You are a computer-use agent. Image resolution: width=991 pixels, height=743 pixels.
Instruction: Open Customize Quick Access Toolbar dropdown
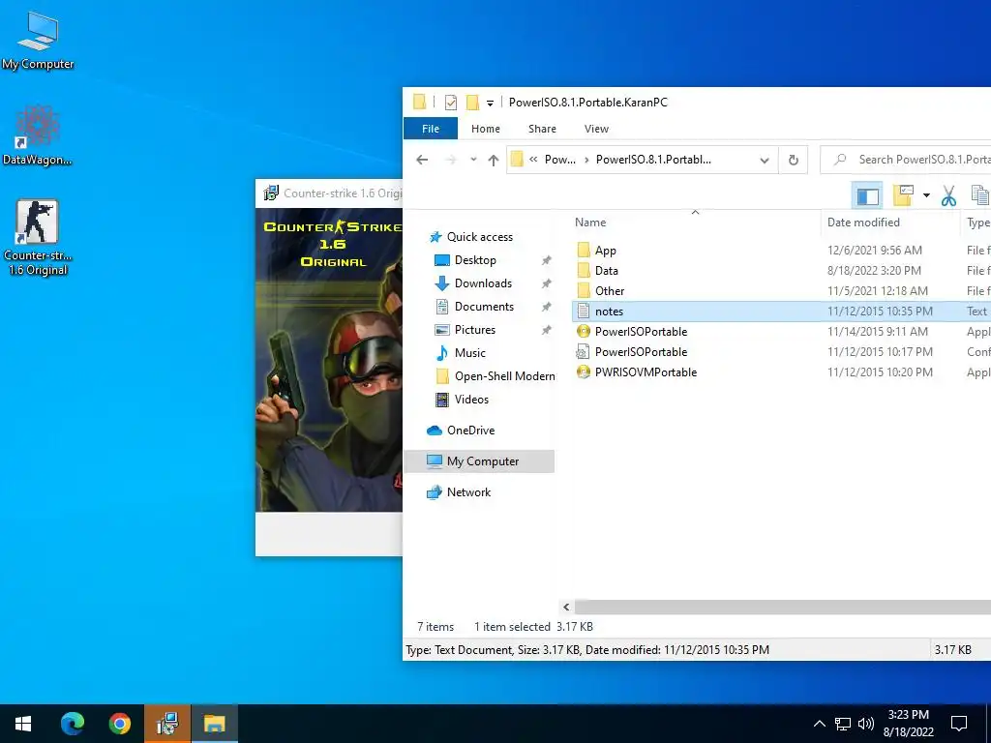pos(490,103)
